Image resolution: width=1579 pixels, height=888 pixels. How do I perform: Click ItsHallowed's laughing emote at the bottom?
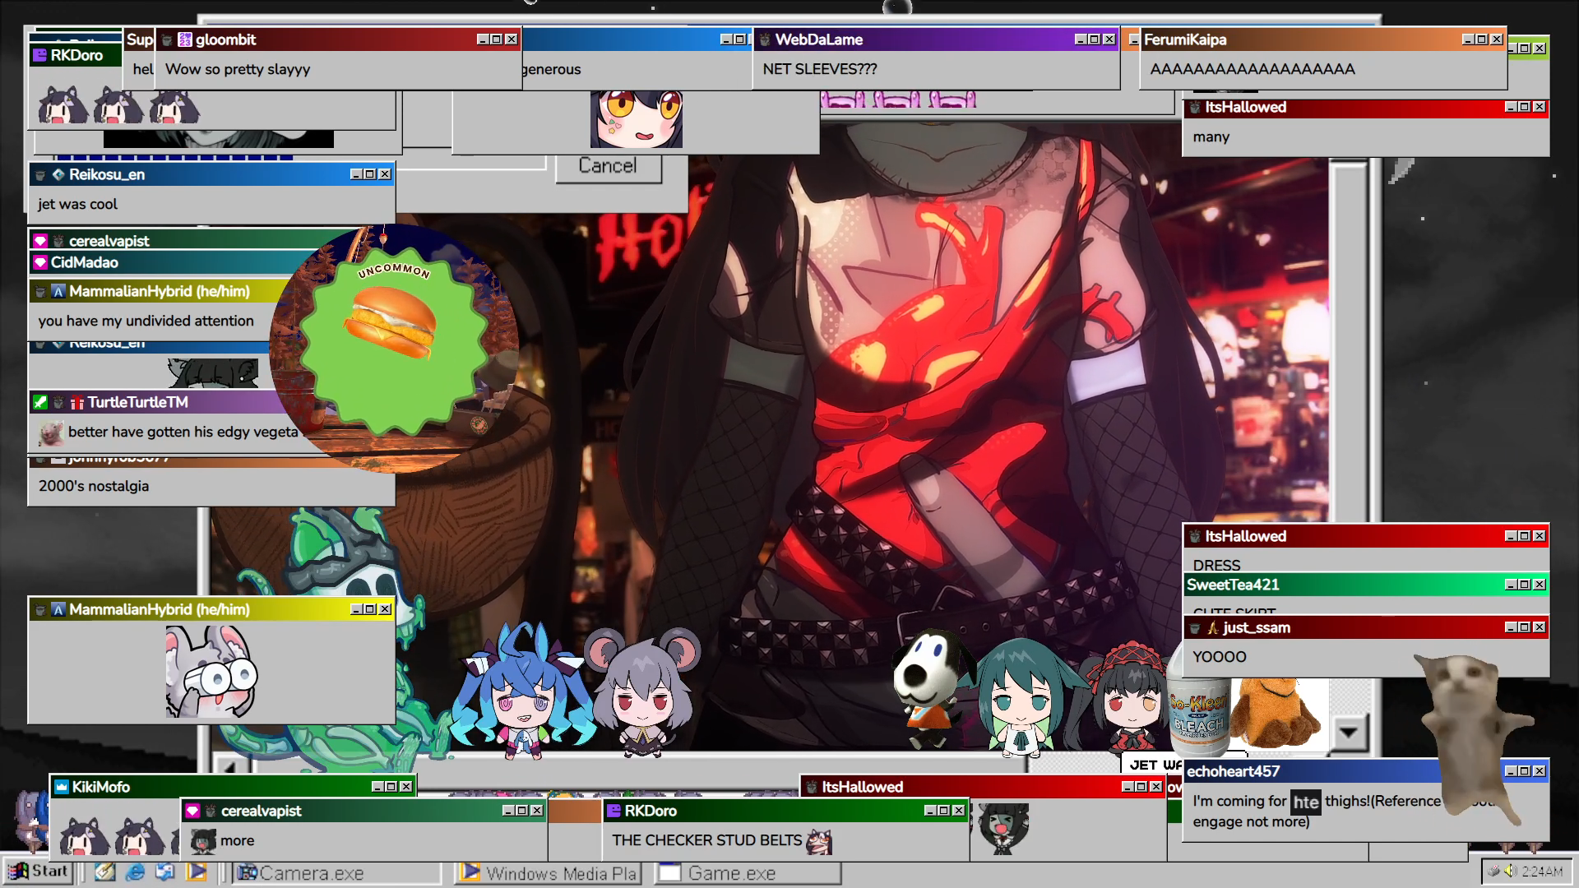coord(1003,829)
